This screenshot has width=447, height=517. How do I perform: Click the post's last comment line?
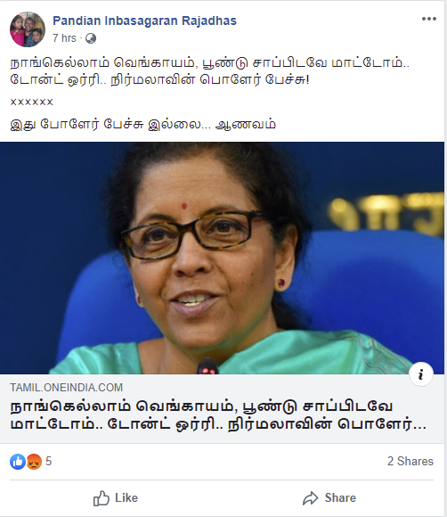coord(143,125)
